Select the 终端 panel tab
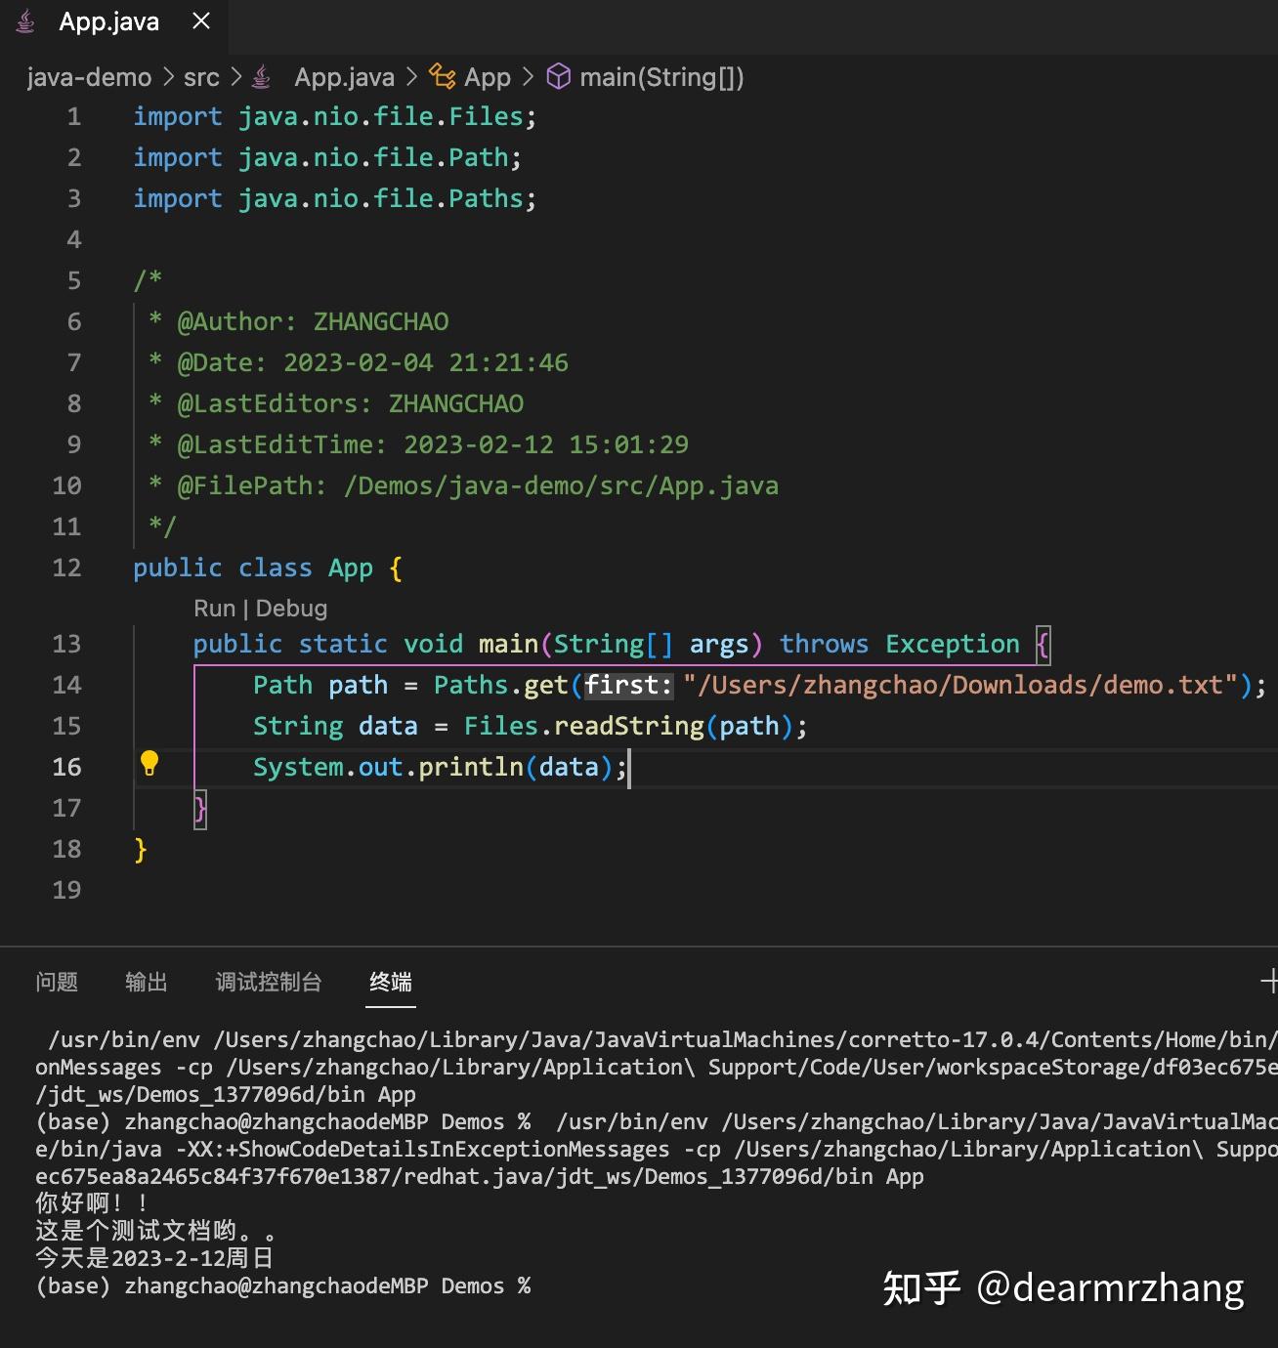 [390, 983]
